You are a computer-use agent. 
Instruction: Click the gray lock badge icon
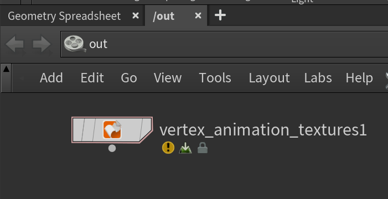pos(203,148)
